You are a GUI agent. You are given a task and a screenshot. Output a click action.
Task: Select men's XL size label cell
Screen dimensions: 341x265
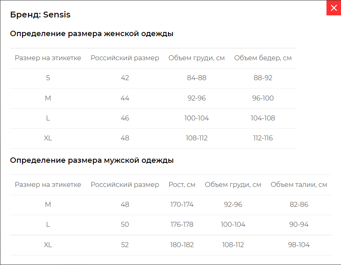coord(48,245)
